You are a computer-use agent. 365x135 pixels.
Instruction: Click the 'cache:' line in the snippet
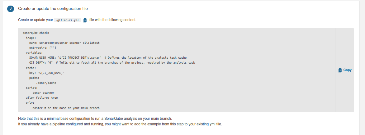(31, 68)
